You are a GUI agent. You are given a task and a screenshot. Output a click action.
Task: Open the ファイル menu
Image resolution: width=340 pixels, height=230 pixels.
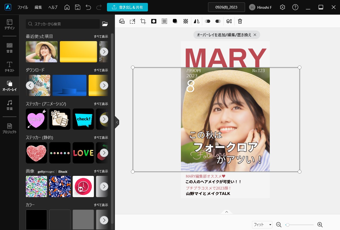click(x=23, y=7)
